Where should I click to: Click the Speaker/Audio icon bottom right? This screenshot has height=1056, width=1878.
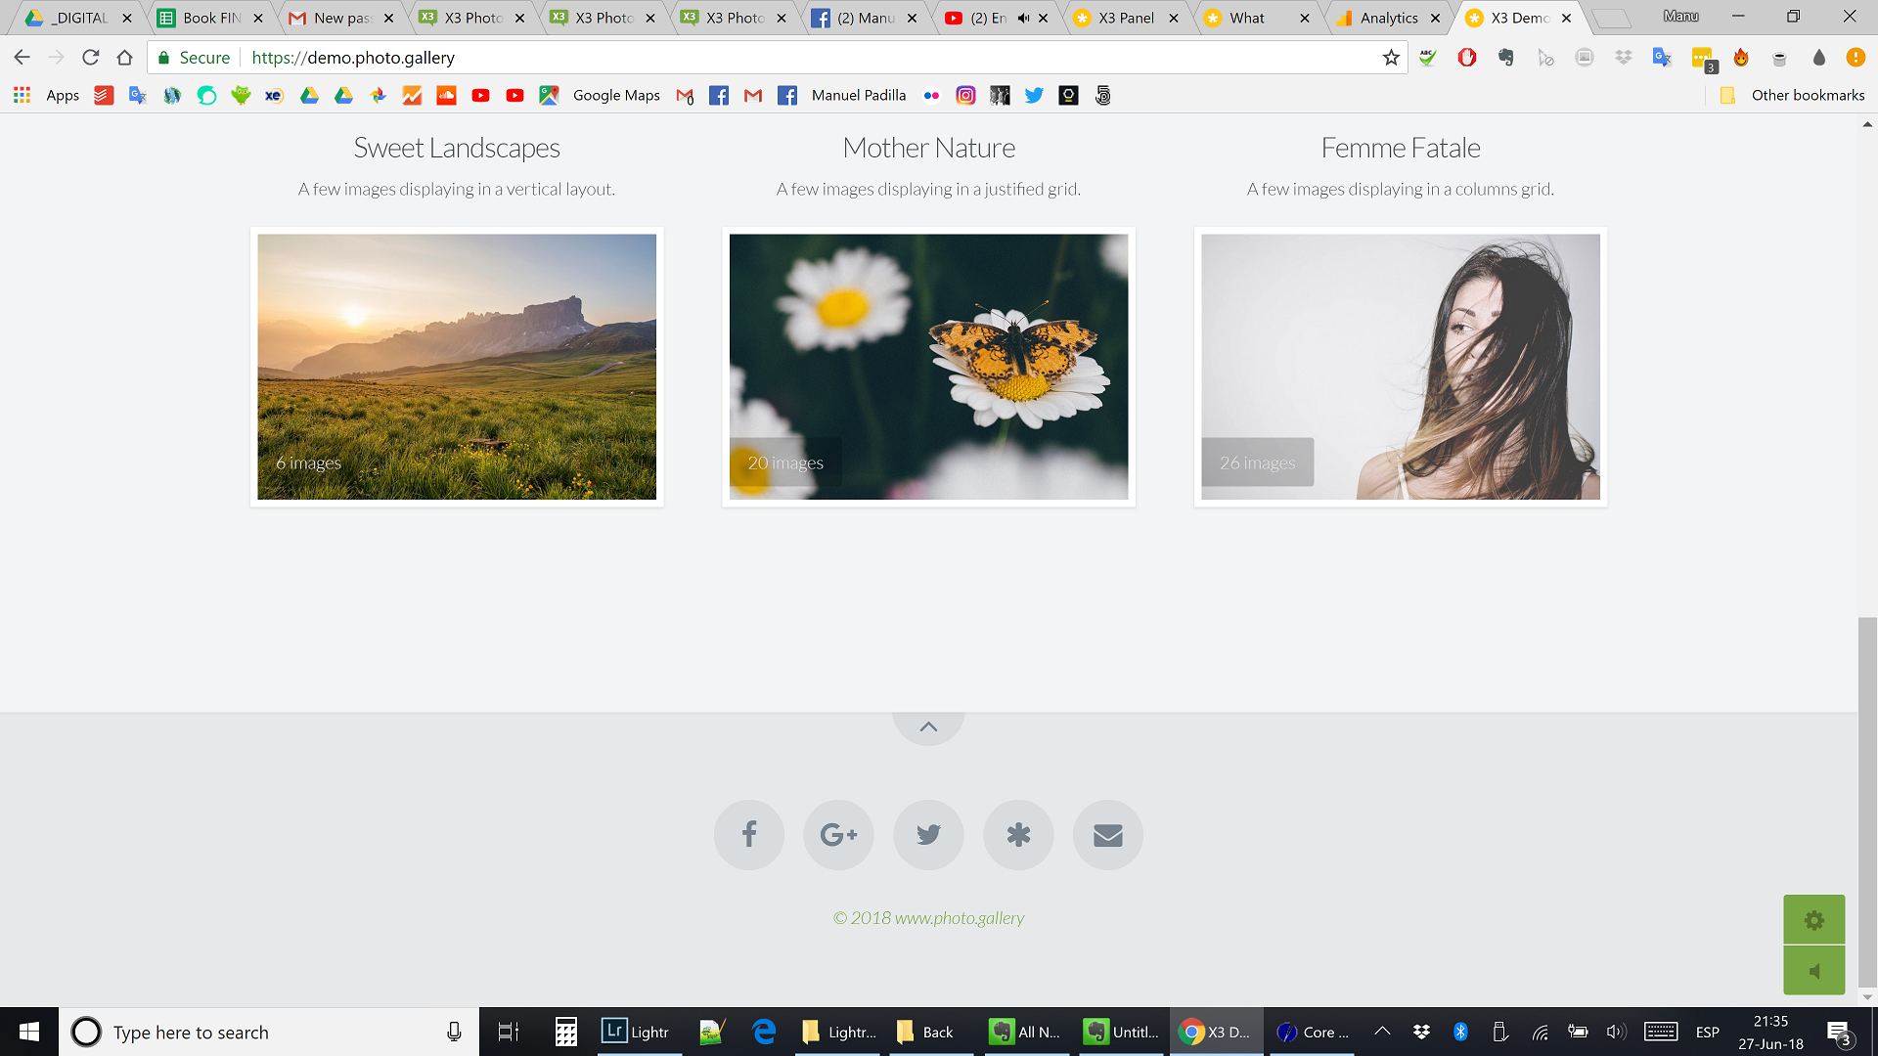1814,970
